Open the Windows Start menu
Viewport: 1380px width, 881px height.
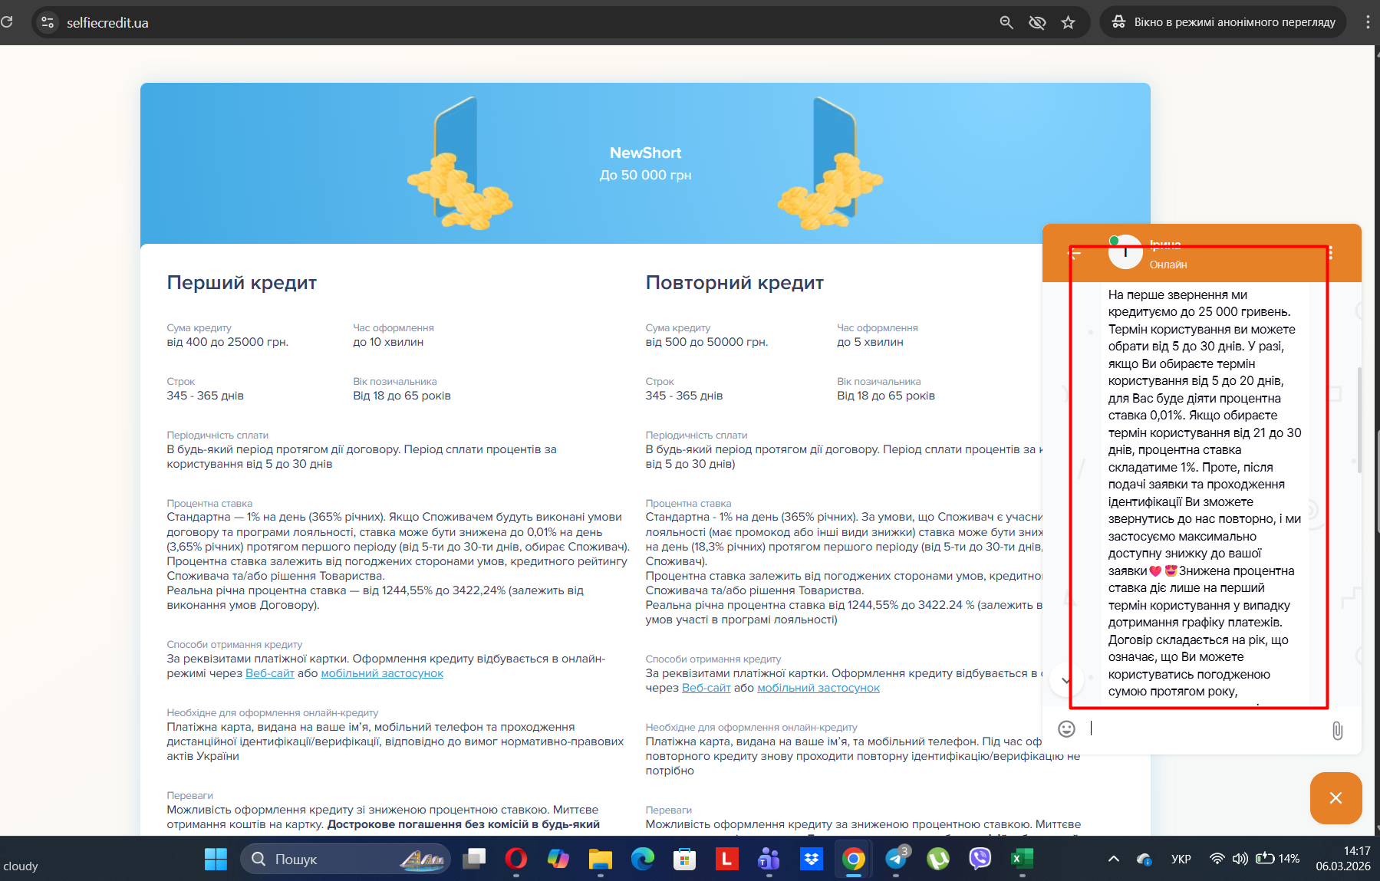click(216, 859)
